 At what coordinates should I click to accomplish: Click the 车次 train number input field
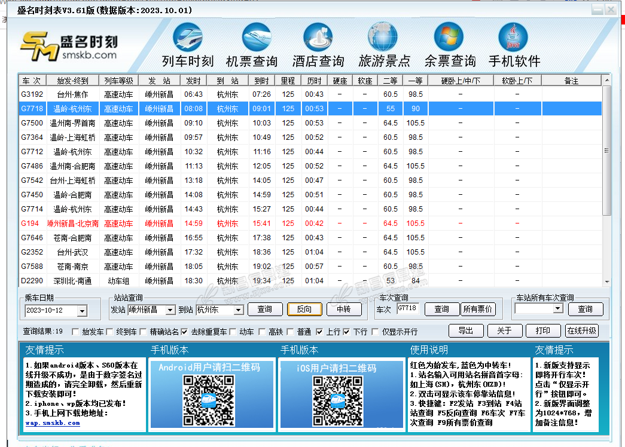pos(408,308)
